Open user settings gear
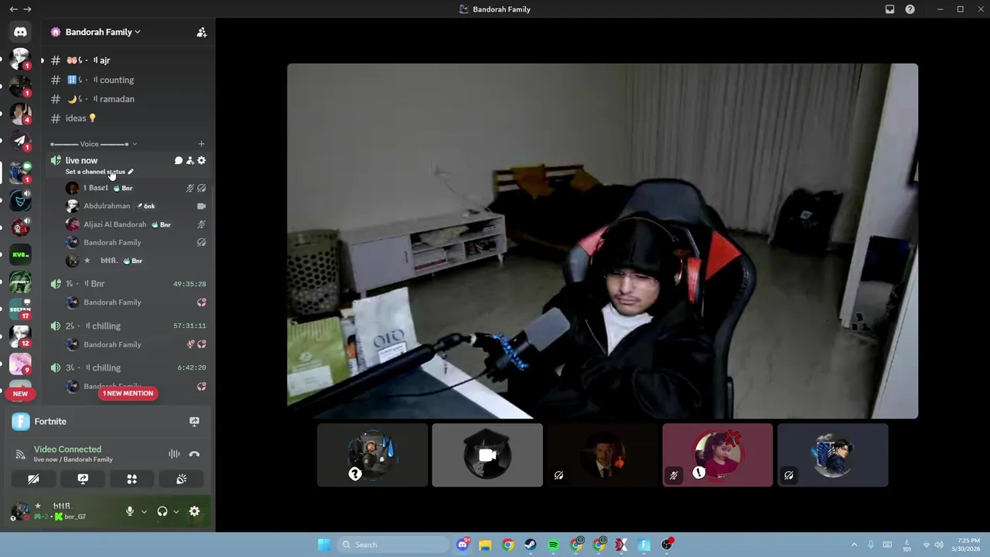Screen dimensions: 990x557 tap(194, 511)
